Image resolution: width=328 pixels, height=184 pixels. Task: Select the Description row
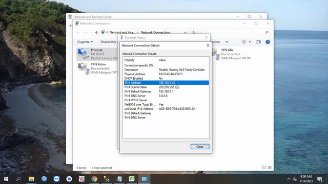[166, 70]
